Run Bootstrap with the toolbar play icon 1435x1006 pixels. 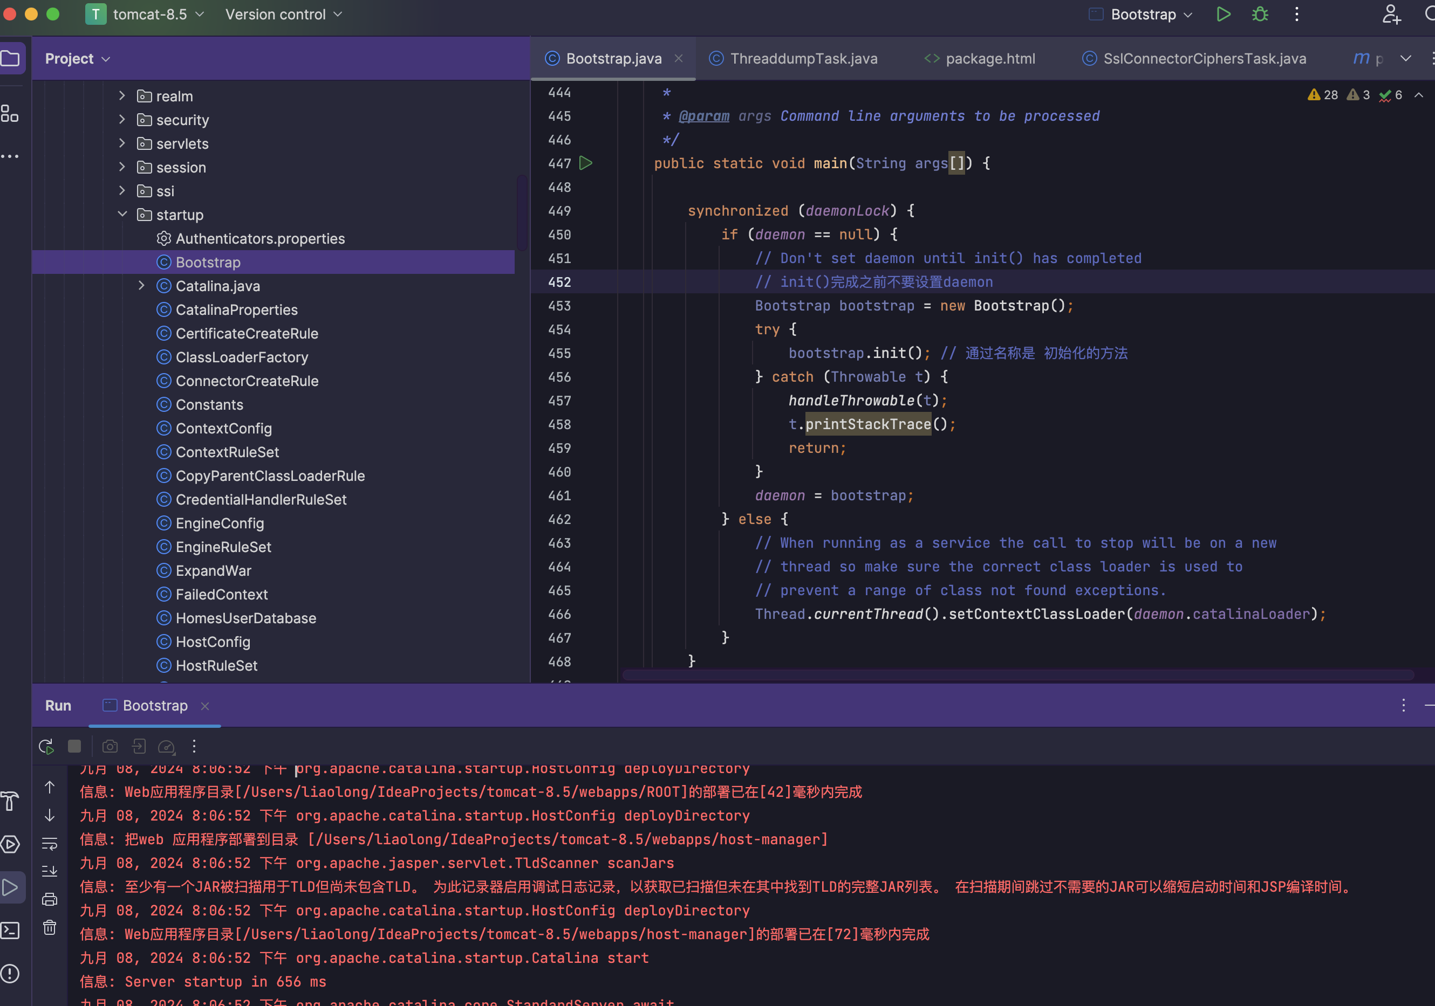click(1223, 15)
